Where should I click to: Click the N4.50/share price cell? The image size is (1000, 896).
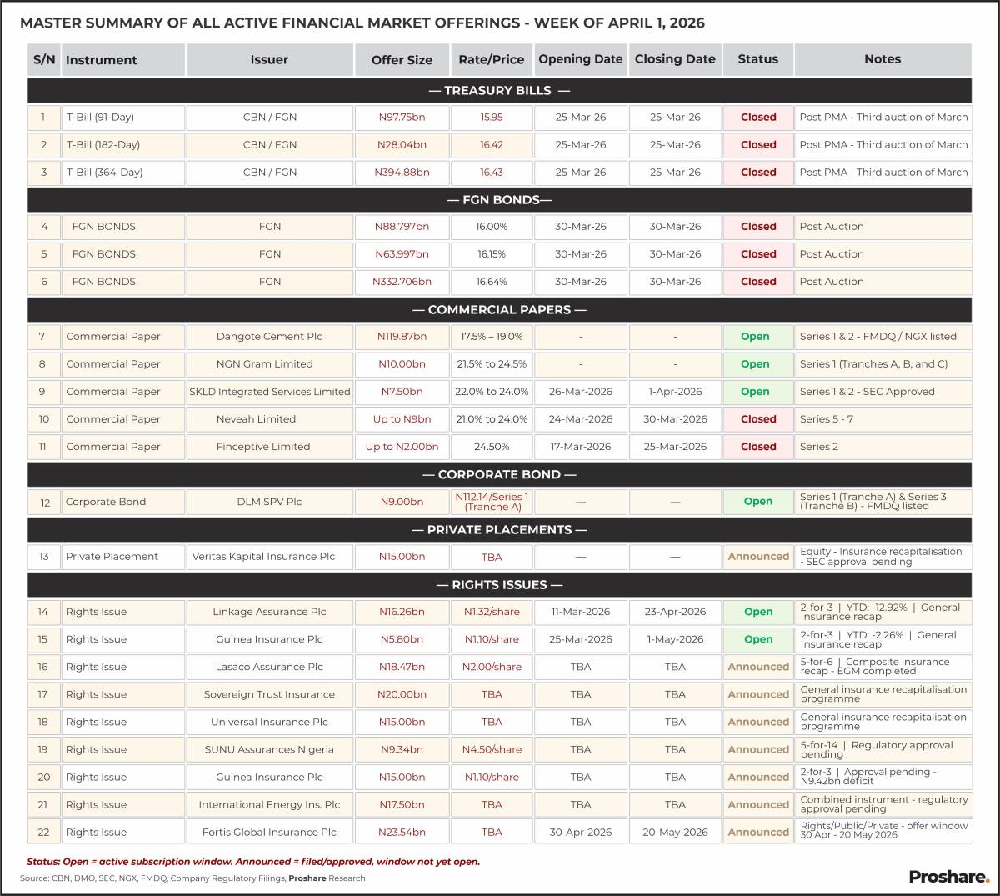492,749
